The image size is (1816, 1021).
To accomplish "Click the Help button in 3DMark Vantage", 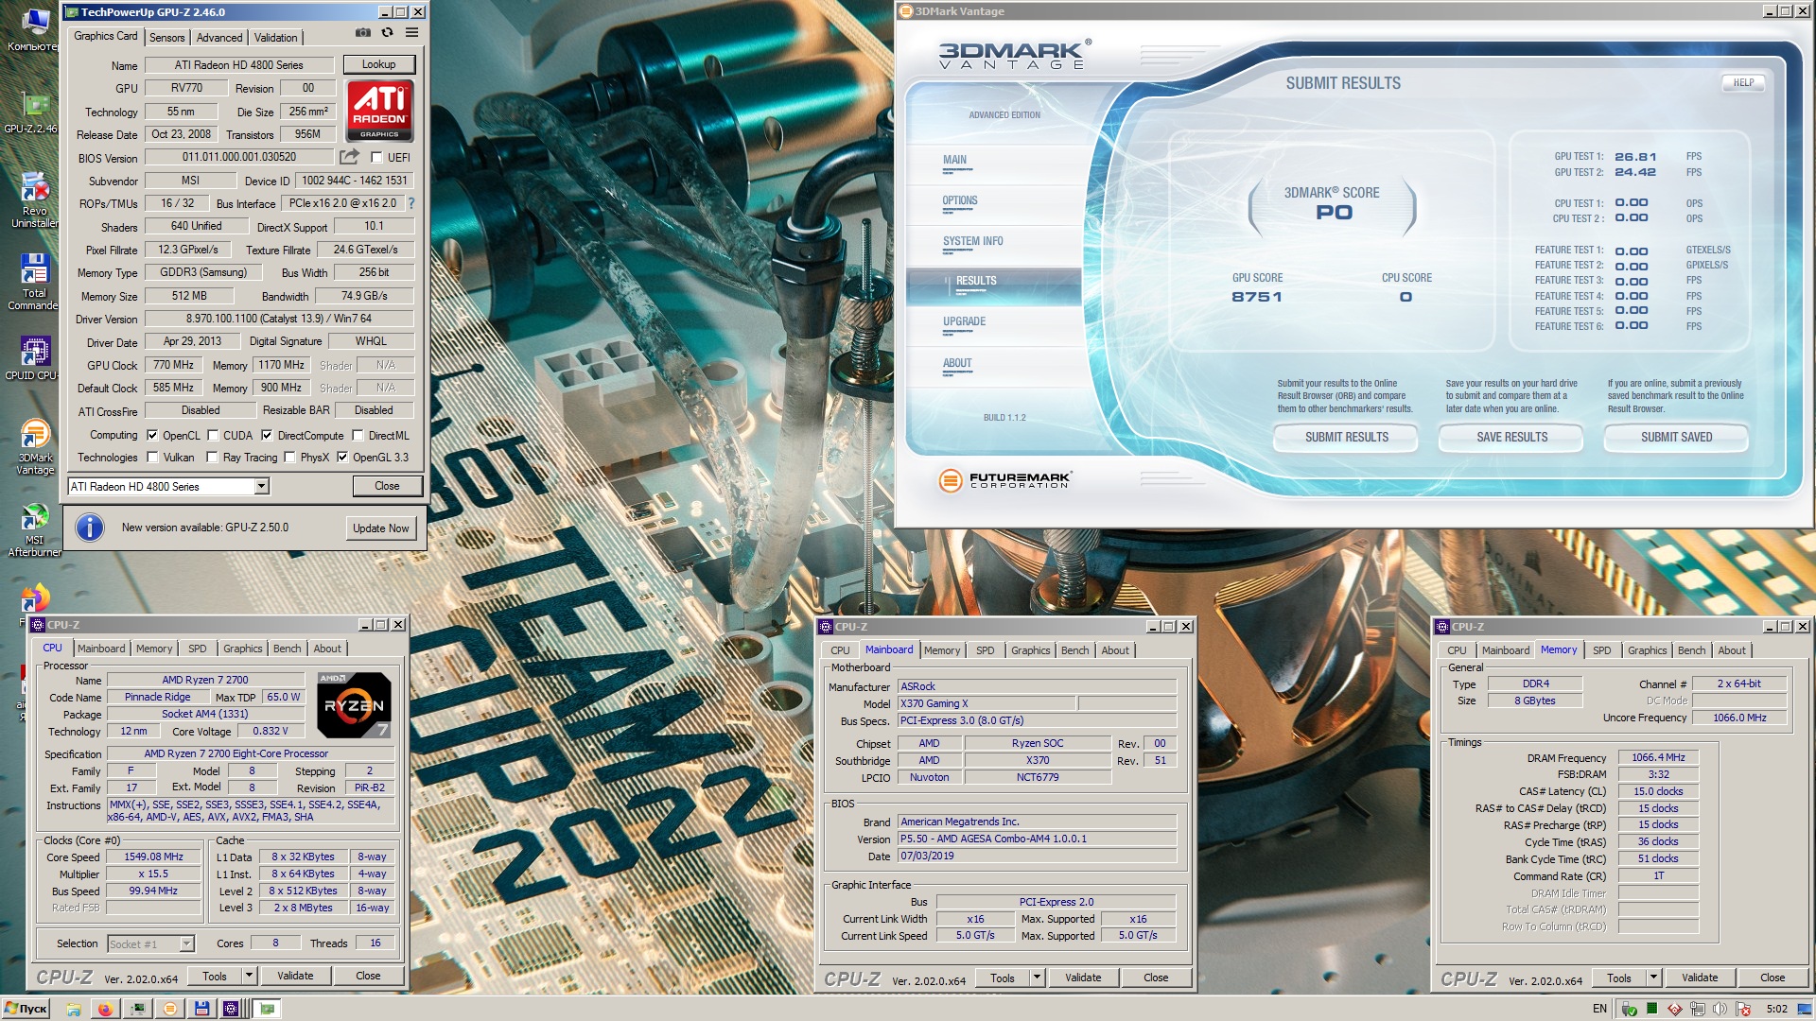I will click(1743, 83).
